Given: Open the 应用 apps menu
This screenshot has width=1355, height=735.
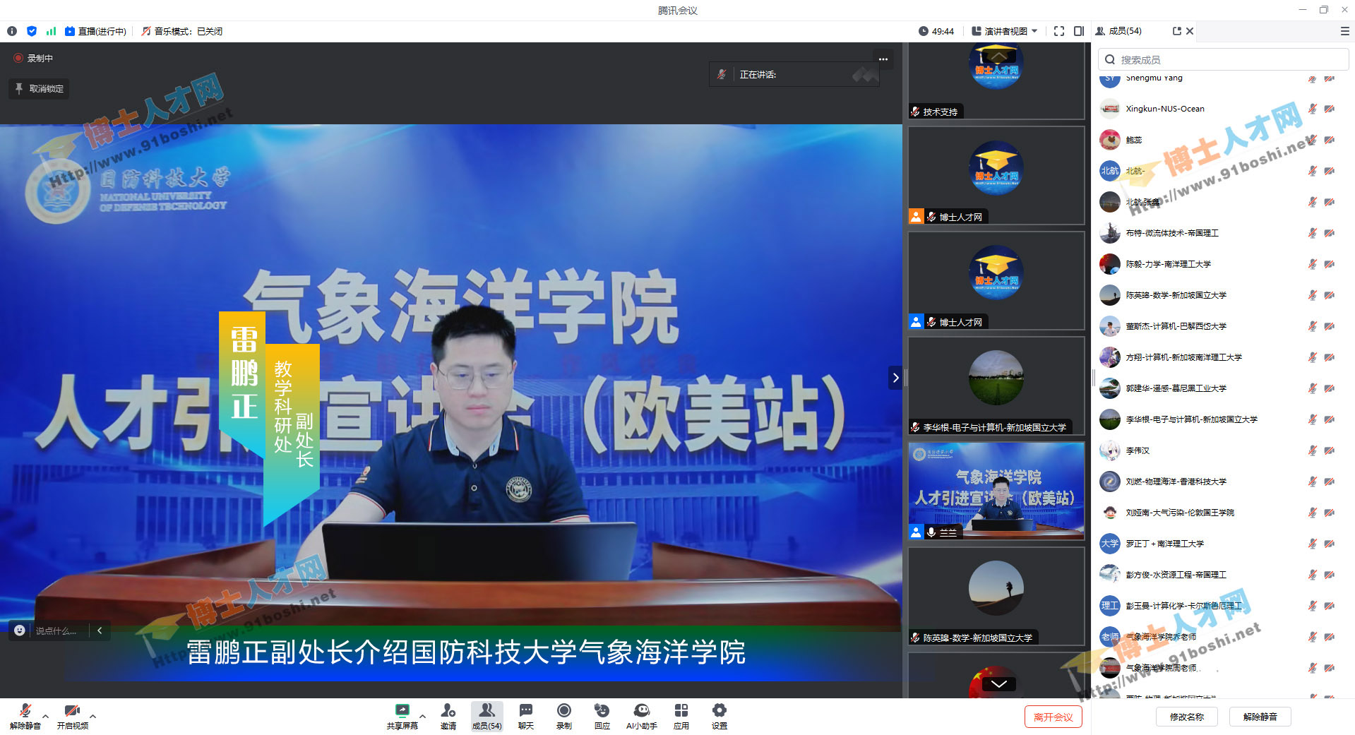Looking at the screenshot, I should tap(681, 715).
